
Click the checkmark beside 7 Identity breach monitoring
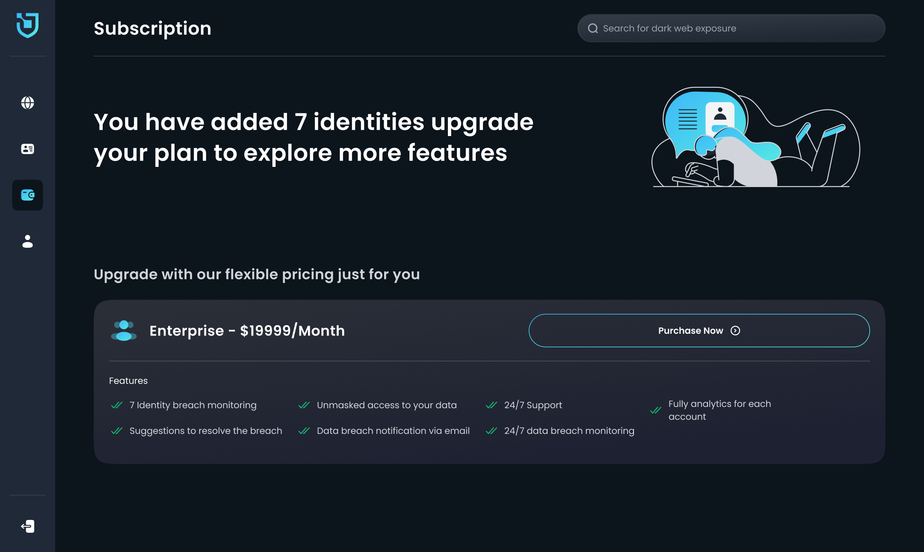[116, 405]
